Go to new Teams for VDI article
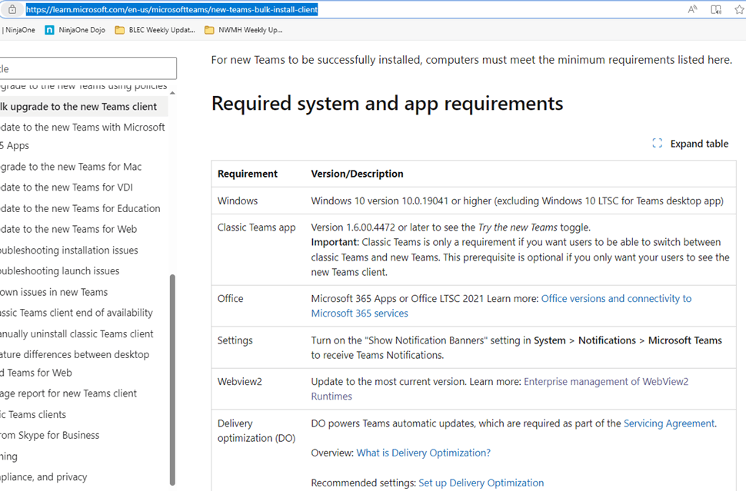746x491 pixels. 69,187
